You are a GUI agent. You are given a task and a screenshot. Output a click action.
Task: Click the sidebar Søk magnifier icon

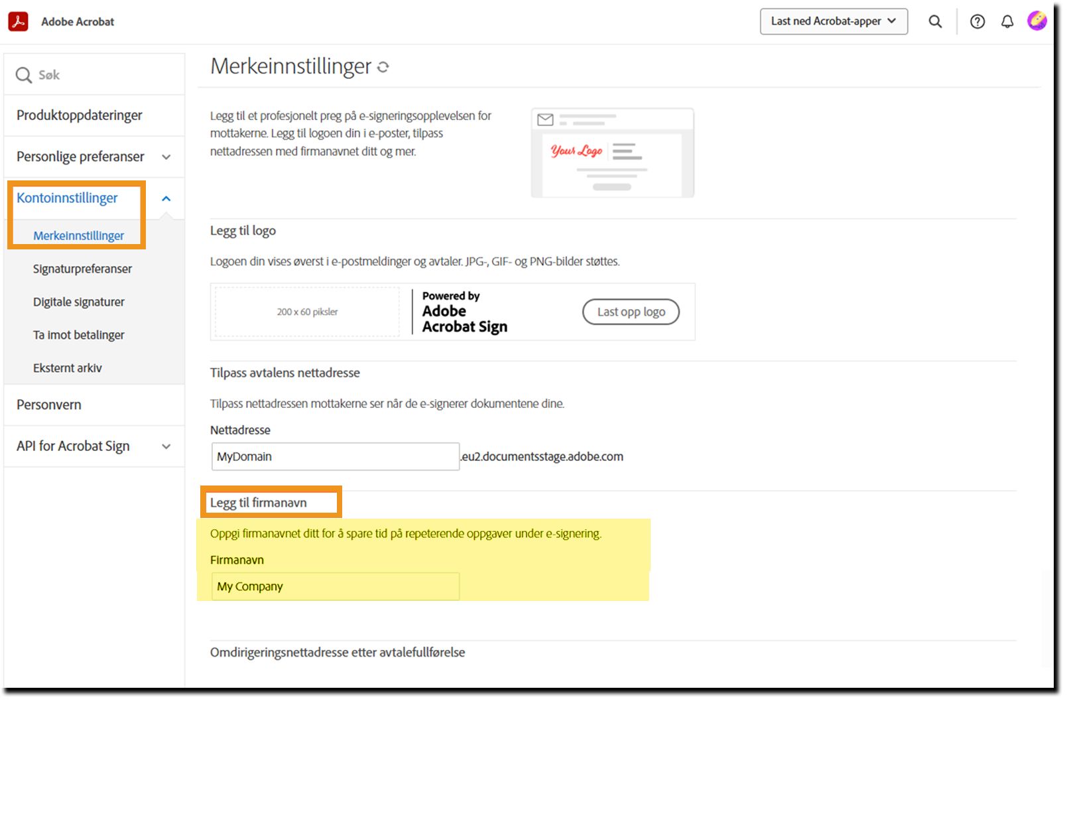24,75
